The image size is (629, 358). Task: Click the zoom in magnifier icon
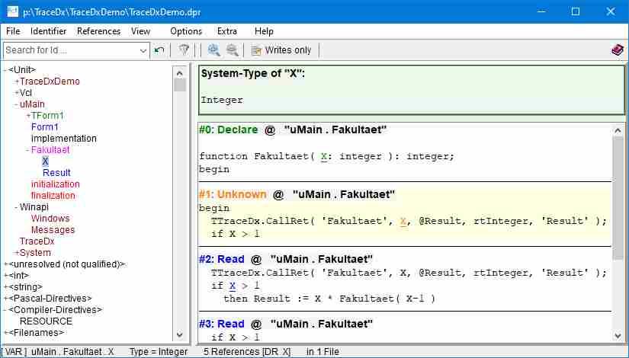(213, 50)
